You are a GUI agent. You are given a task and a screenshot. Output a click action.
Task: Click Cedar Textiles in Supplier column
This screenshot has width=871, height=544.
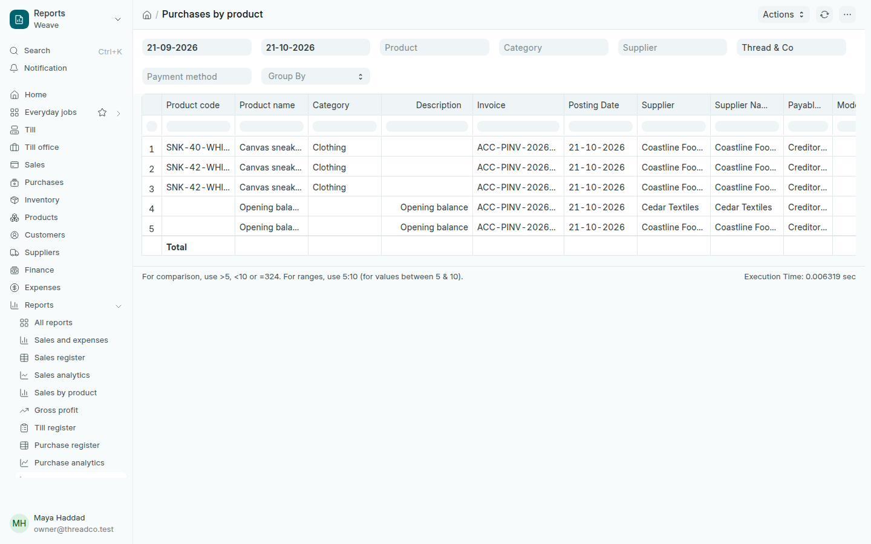coord(670,207)
